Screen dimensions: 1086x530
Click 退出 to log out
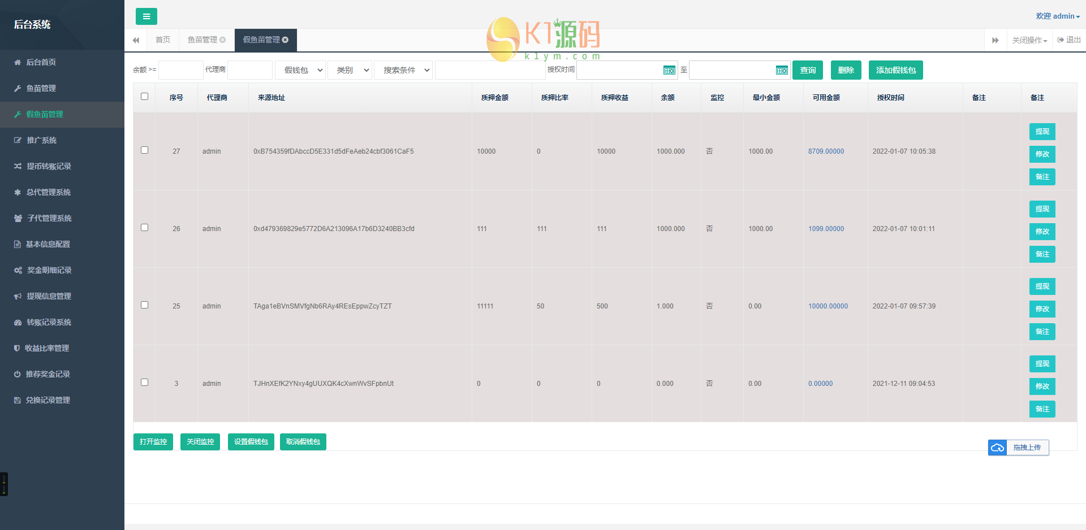pos(1069,40)
